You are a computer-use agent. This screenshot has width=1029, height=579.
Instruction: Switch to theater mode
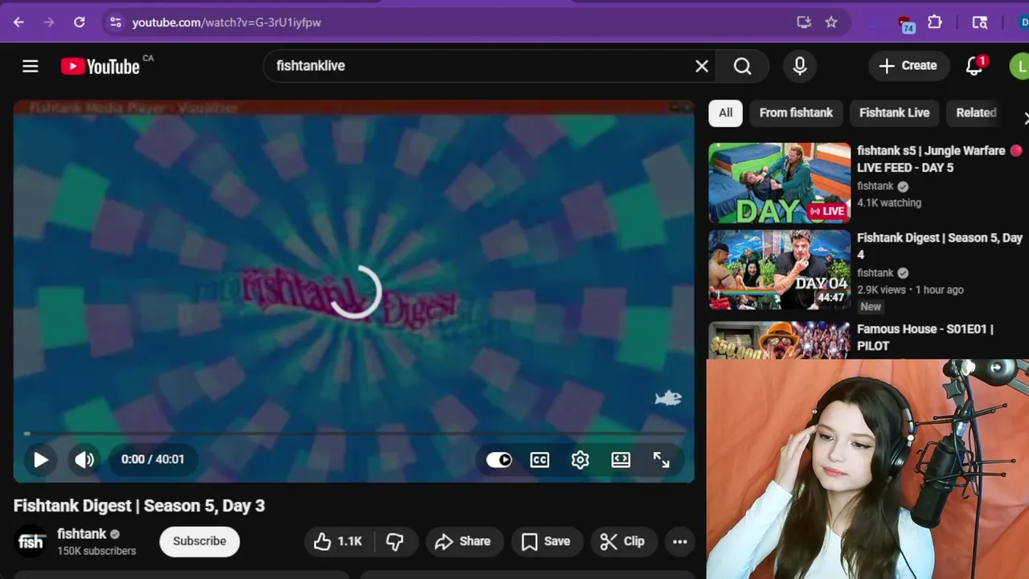621,460
